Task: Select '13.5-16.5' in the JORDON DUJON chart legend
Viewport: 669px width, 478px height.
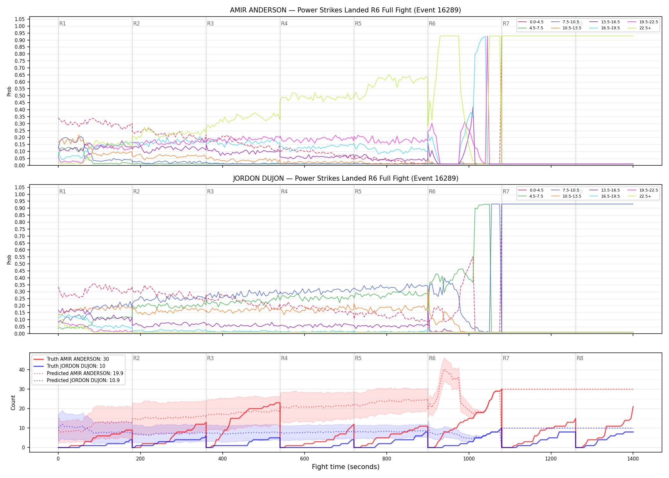Action: 610,190
